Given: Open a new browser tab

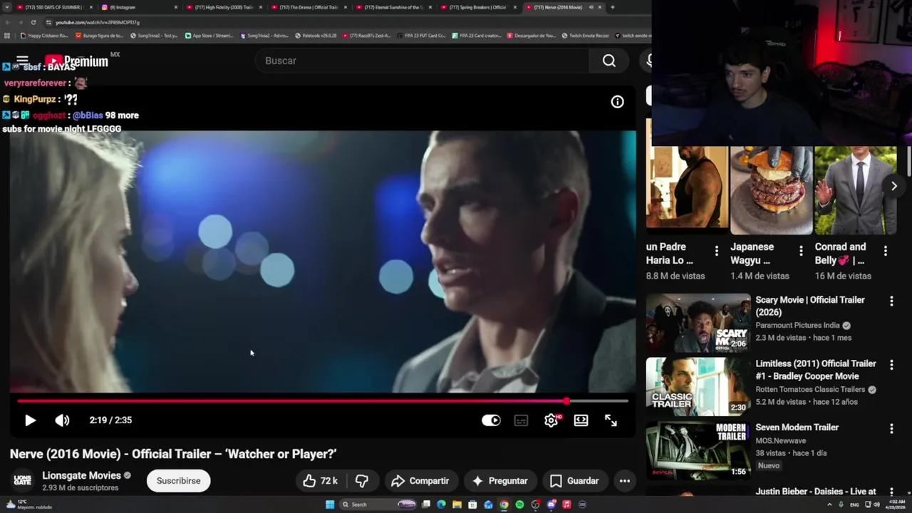Looking at the screenshot, I should tap(612, 7).
